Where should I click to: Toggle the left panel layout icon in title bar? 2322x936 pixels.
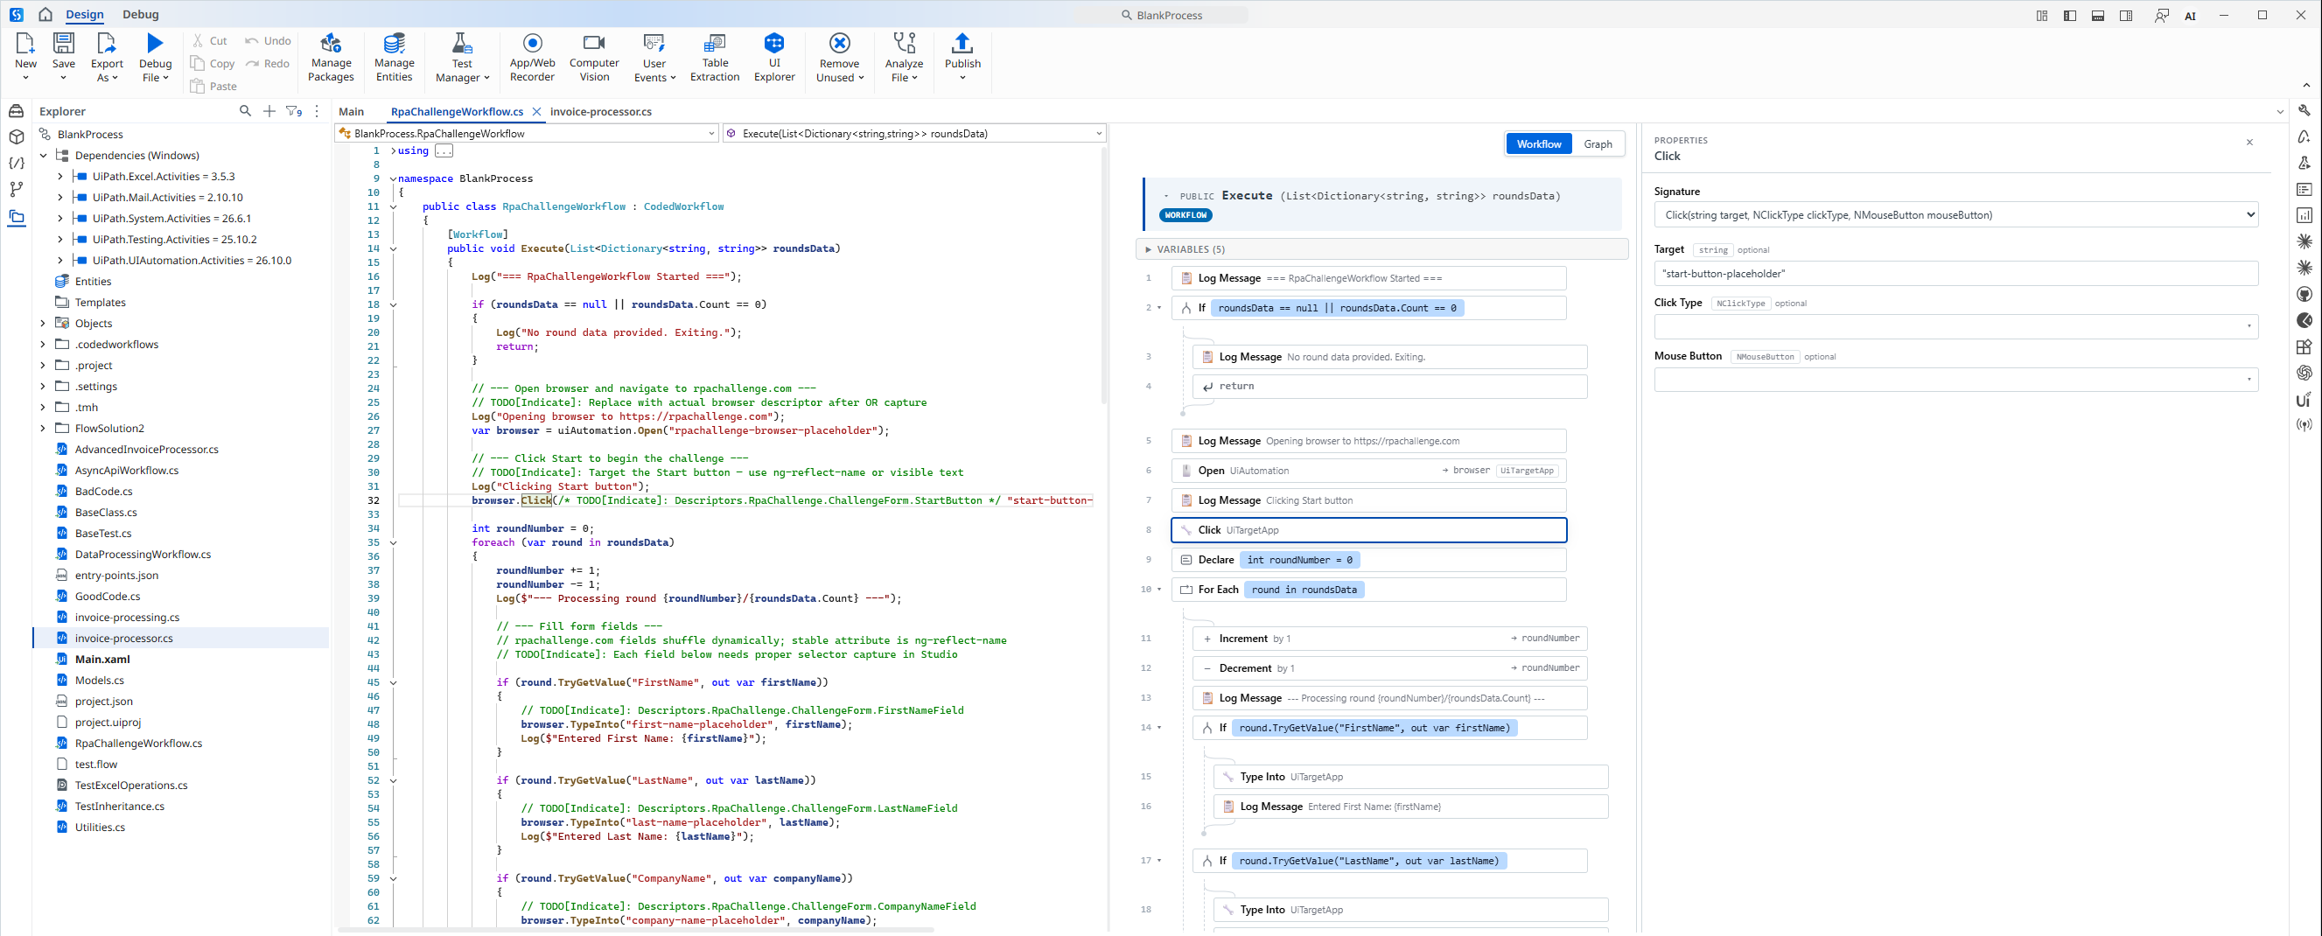2070,16
